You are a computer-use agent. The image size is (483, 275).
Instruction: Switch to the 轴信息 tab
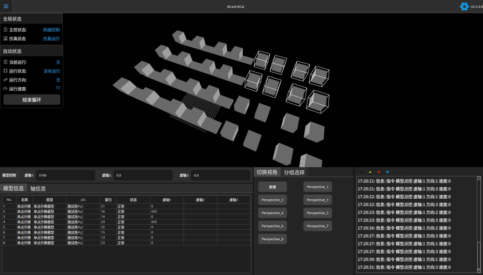pos(38,188)
